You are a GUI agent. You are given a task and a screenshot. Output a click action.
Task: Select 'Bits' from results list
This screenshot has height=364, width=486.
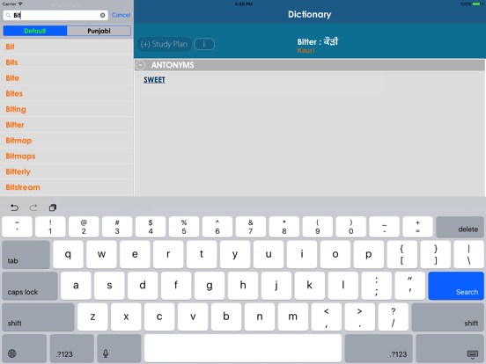(x=67, y=62)
